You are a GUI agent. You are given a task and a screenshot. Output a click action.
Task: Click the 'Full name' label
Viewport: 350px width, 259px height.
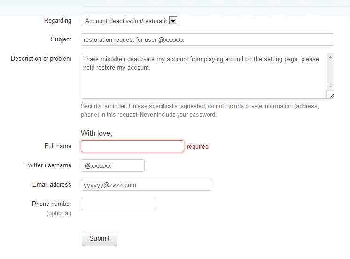click(58, 146)
